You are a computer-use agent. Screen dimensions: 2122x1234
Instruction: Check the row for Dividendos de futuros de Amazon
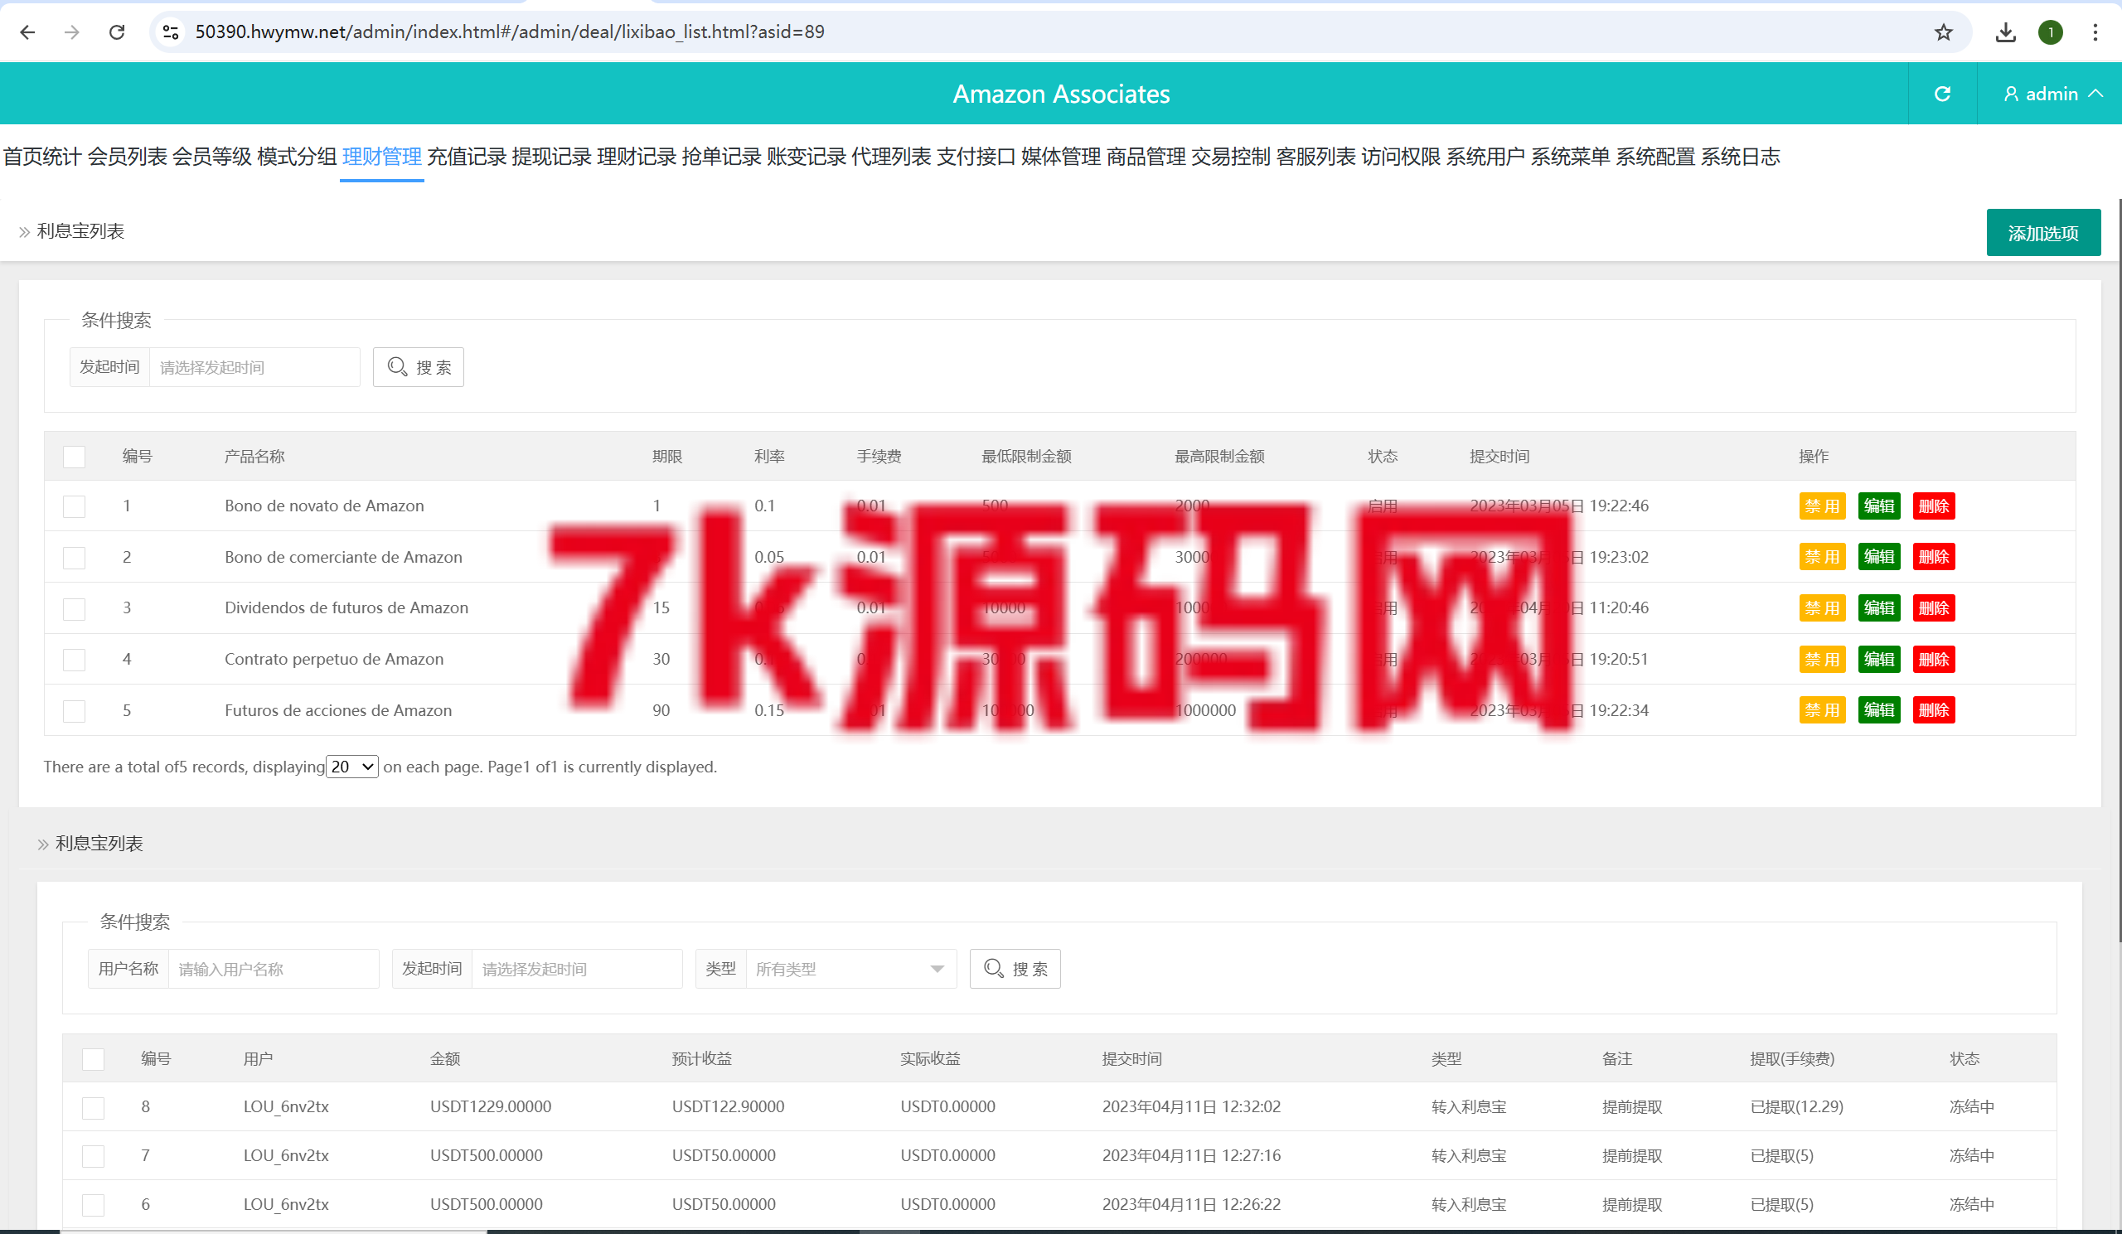click(74, 607)
